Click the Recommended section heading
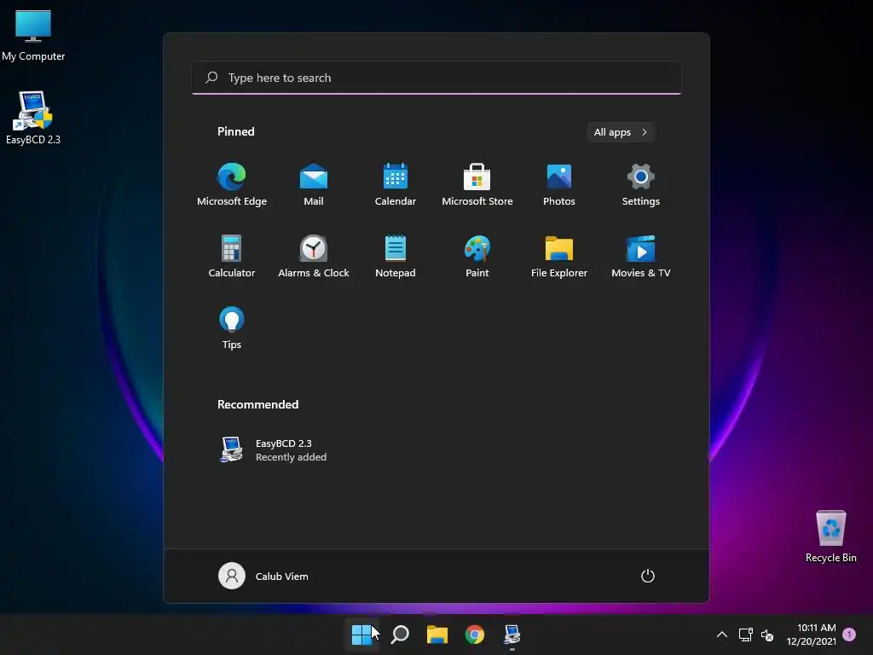873x655 pixels. 257,404
